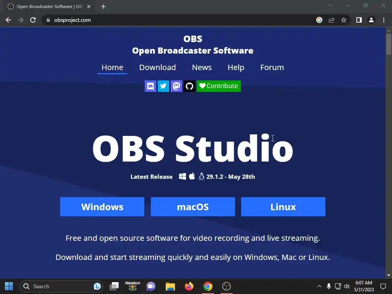Open the Newton widget on taskbar
This screenshot has width=392, height=294.
pyautogui.click(x=132, y=286)
